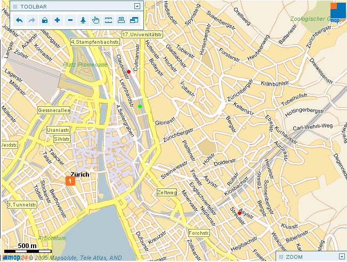Image resolution: width=347 pixels, height=262 pixels.
Task: Click the forward arrow in the toolbar
Action: pos(31,20)
